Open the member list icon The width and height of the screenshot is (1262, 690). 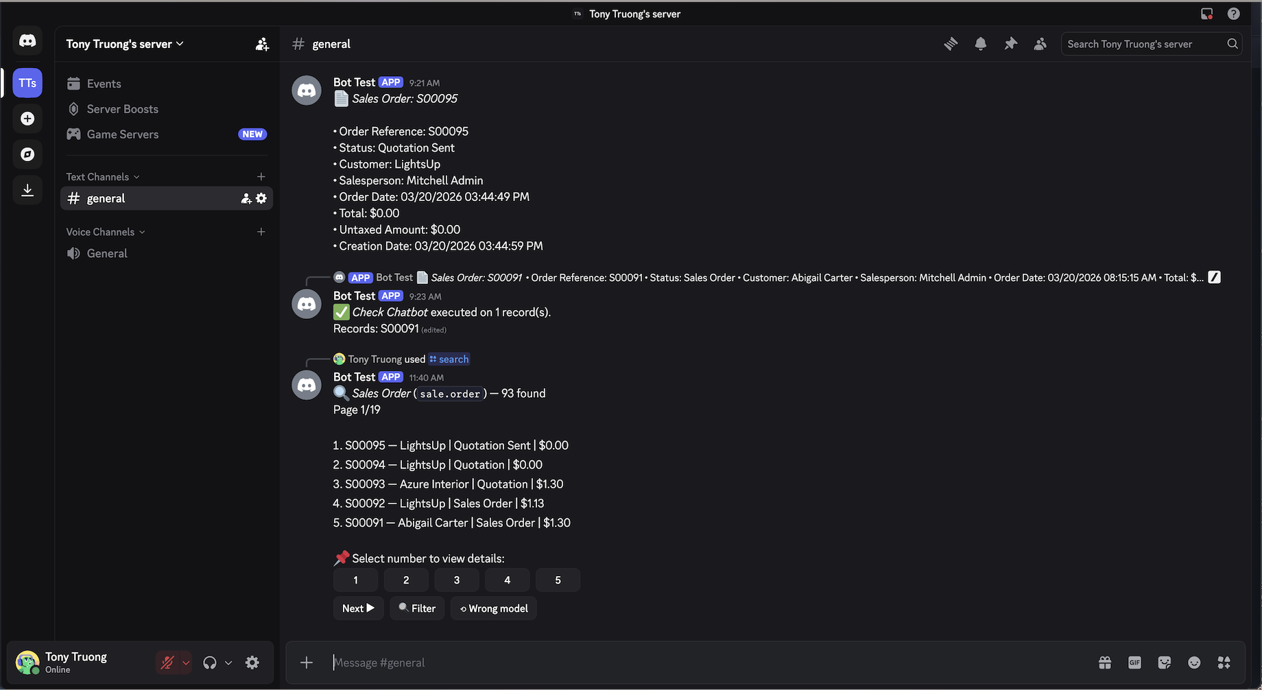tap(1040, 43)
